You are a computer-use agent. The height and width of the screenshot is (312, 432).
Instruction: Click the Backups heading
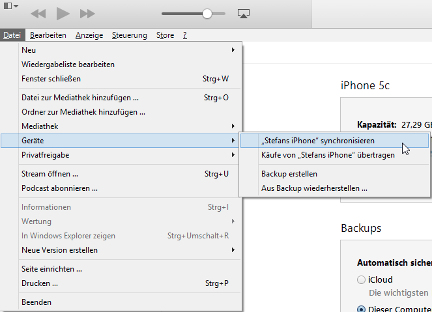[361, 228]
